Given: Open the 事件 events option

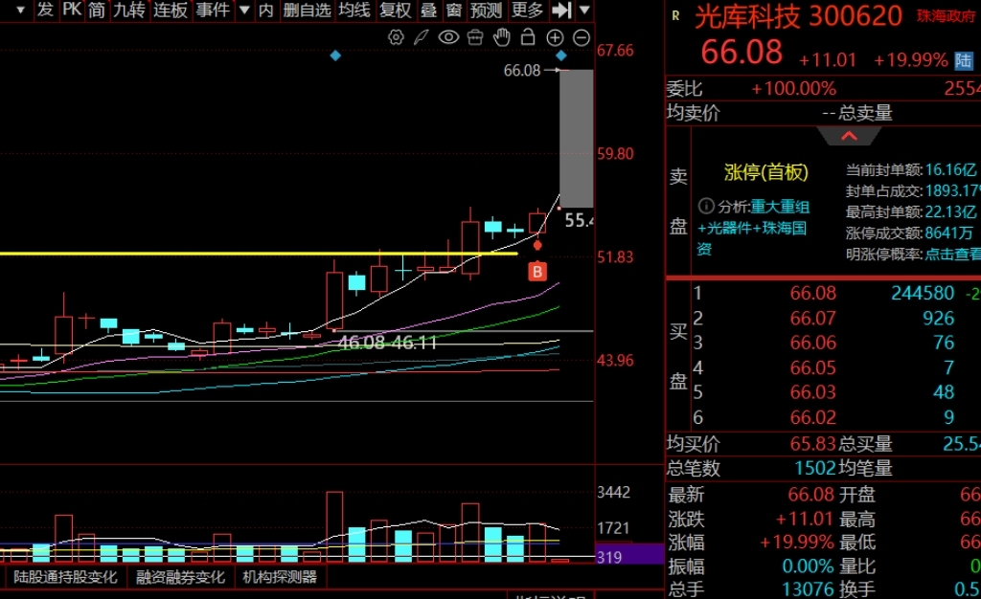Looking at the screenshot, I should coord(213,10).
